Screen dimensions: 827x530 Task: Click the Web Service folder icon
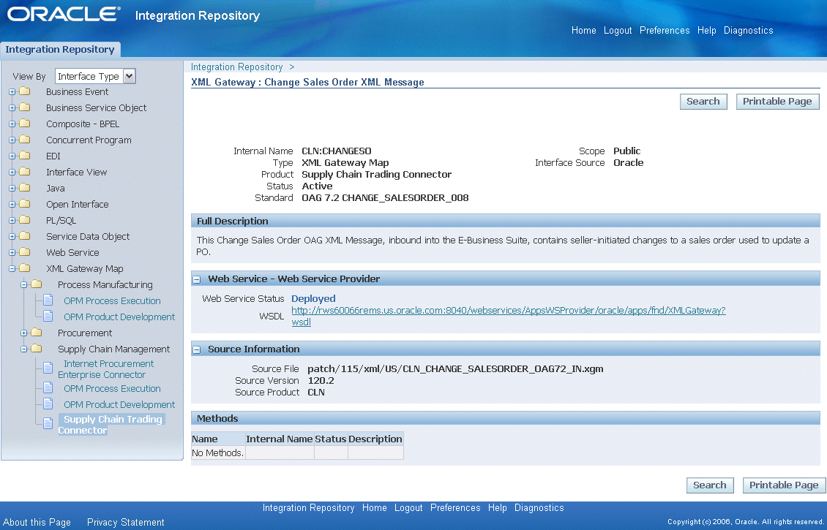tap(25, 251)
